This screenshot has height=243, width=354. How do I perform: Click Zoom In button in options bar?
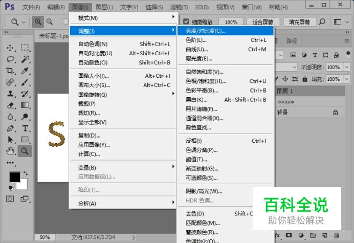click(38, 21)
